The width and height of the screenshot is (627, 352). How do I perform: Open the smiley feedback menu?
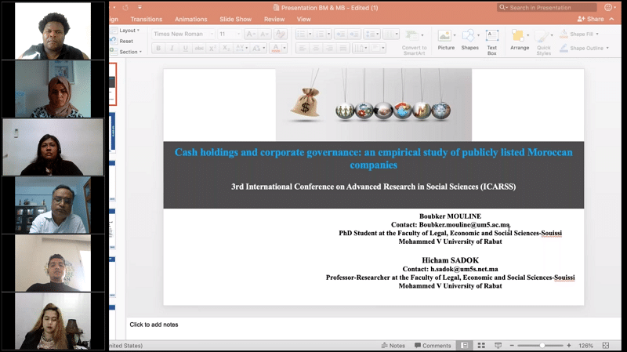[610, 8]
